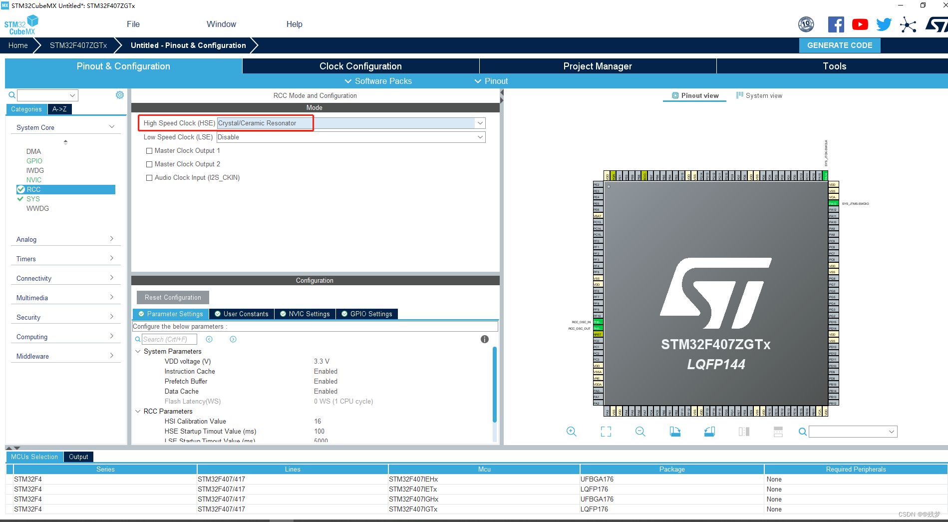The image size is (948, 522).
Task: Click the Pinout view chip icon
Action: 675,95
